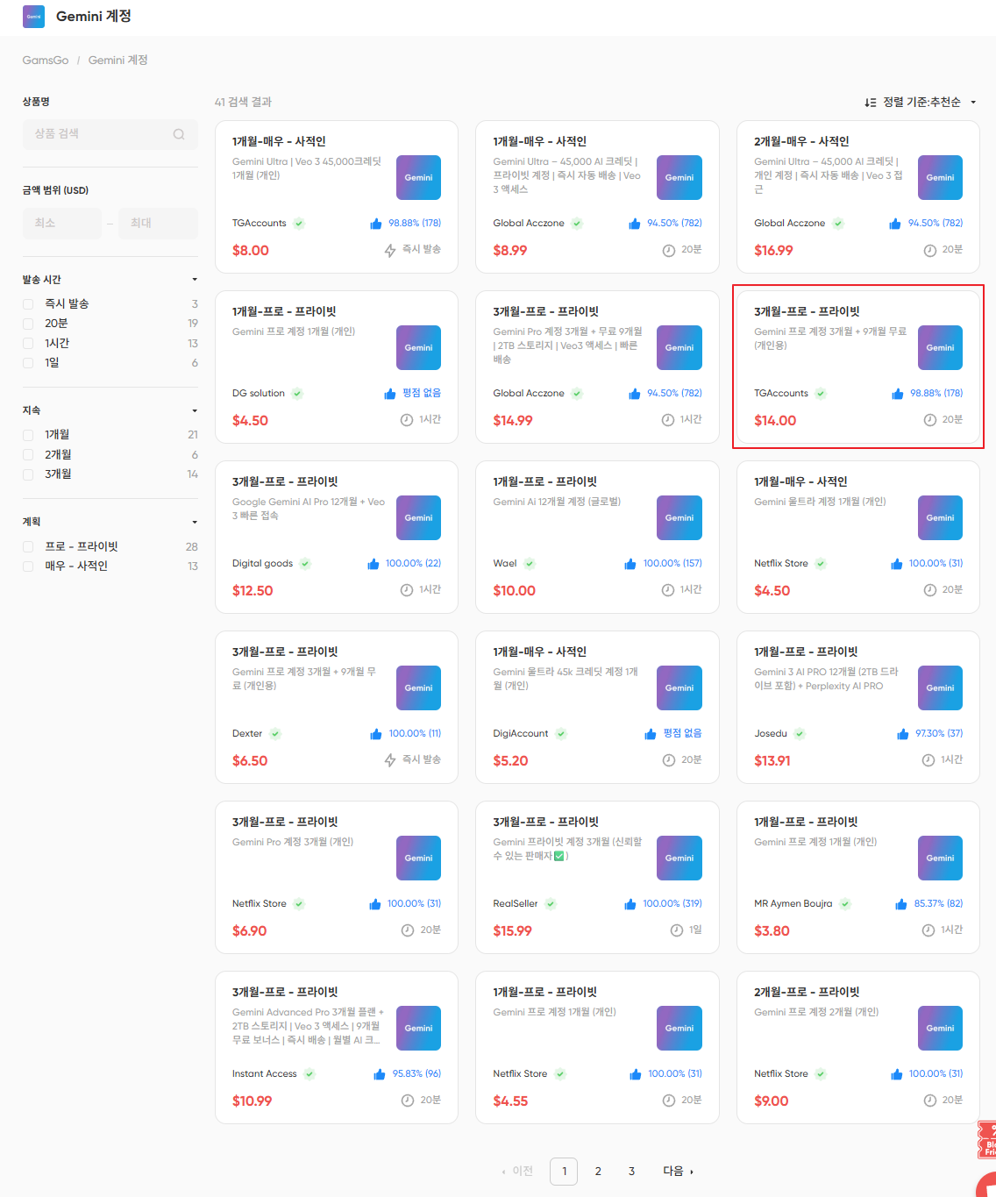Click verified badge beside DigiAccount
The image size is (996, 1197).
561,734
